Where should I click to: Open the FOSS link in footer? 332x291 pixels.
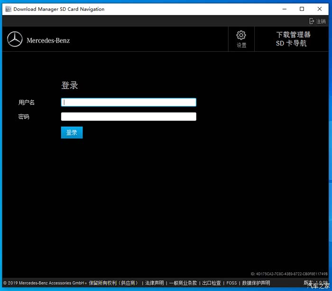(231, 283)
